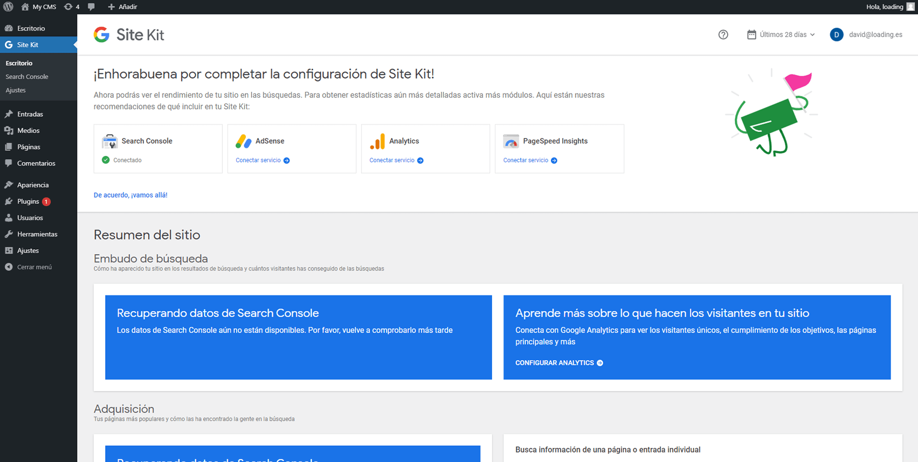Open the help question mark icon
Viewport: 918px width, 462px height.
(723, 34)
